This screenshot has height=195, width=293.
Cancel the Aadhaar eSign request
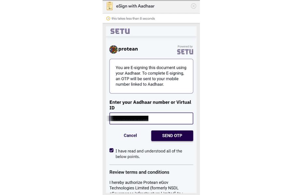point(130,136)
